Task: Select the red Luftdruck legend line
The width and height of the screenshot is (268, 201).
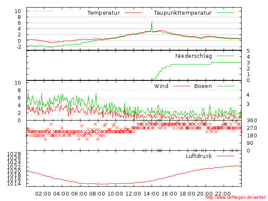Action: [x=225, y=156]
